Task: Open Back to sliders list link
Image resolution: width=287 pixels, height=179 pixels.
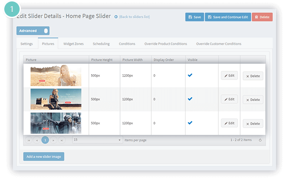Action: tap(134, 17)
